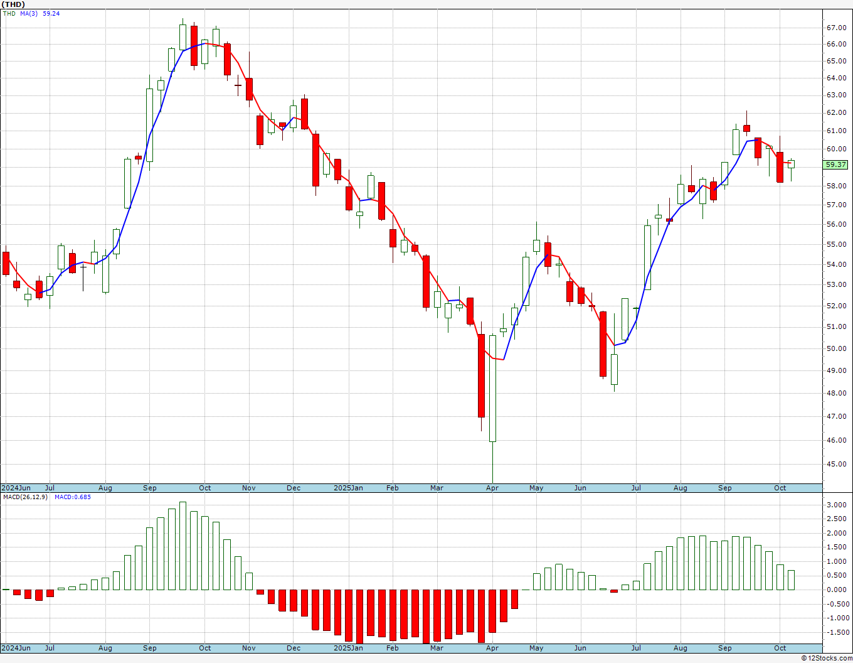The height and width of the screenshot is (663, 853).
Task: Click Apr on the MACD date axis
Action: pos(492,648)
